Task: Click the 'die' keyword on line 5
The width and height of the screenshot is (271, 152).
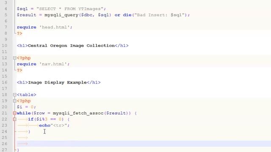Action: pyautogui.click(x=127, y=15)
